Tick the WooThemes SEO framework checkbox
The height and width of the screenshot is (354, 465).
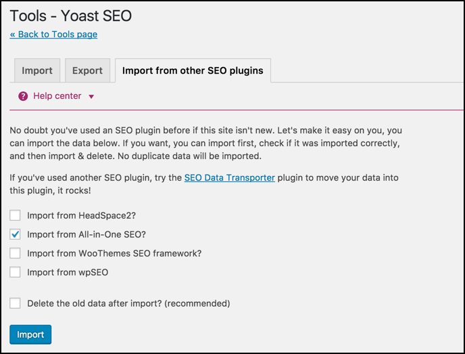(16, 254)
